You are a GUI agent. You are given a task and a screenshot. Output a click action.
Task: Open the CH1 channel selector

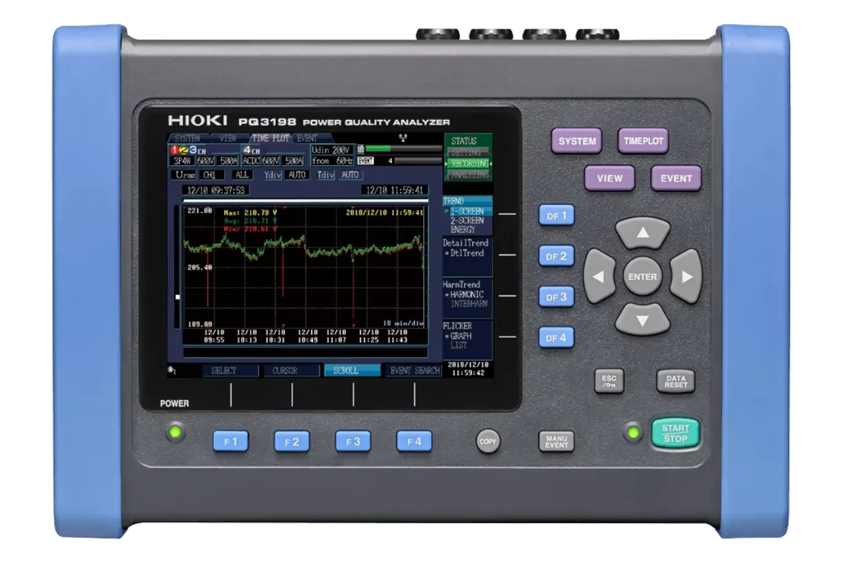pos(208,175)
